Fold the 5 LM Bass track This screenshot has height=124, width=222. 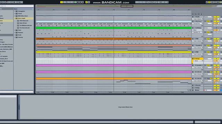pyautogui.click(x=193, y=28)
